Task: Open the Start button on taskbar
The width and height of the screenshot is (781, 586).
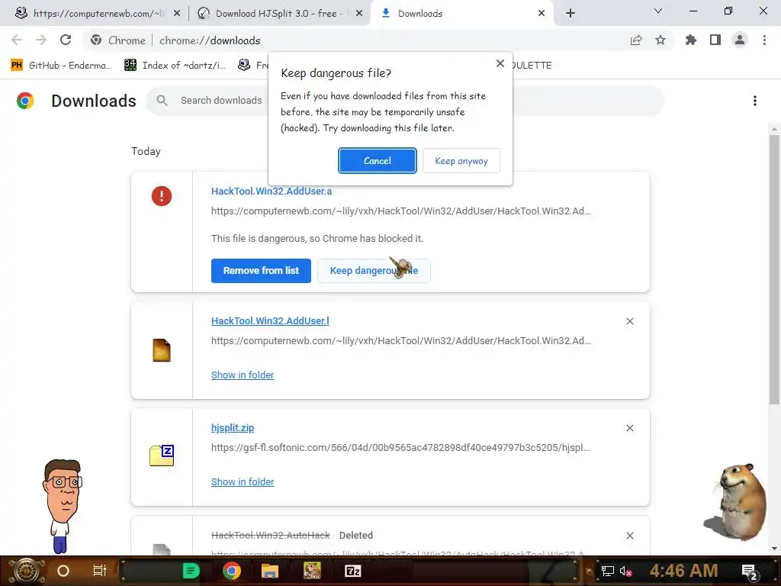Action: click(25, 571)
